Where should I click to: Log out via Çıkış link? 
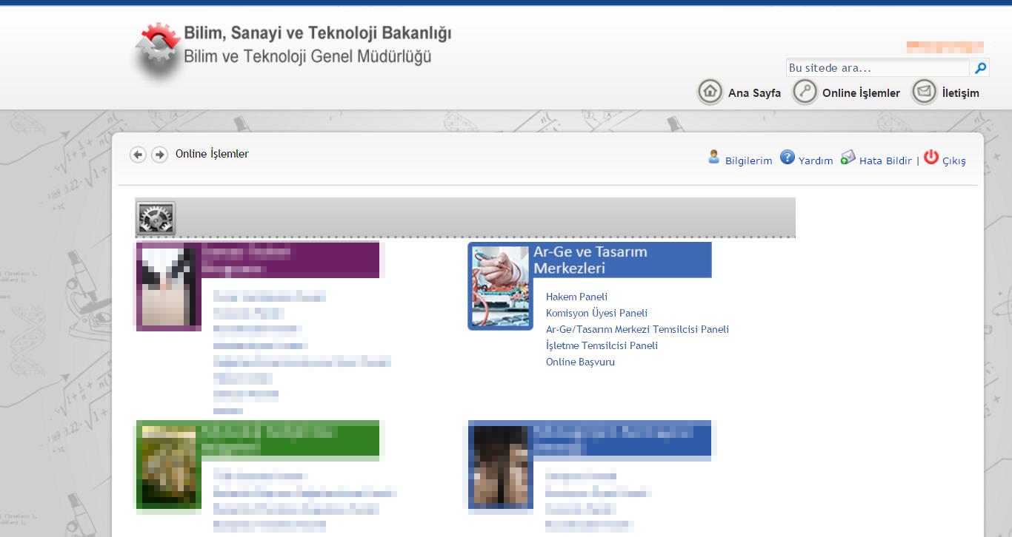click(x=954, y=161)
